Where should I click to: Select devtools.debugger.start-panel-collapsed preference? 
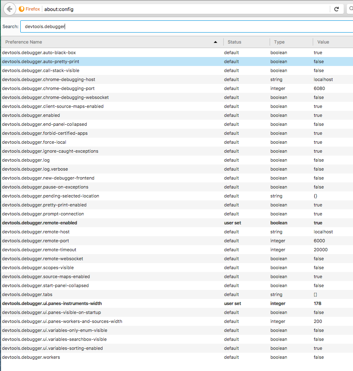tap(177, 285)
